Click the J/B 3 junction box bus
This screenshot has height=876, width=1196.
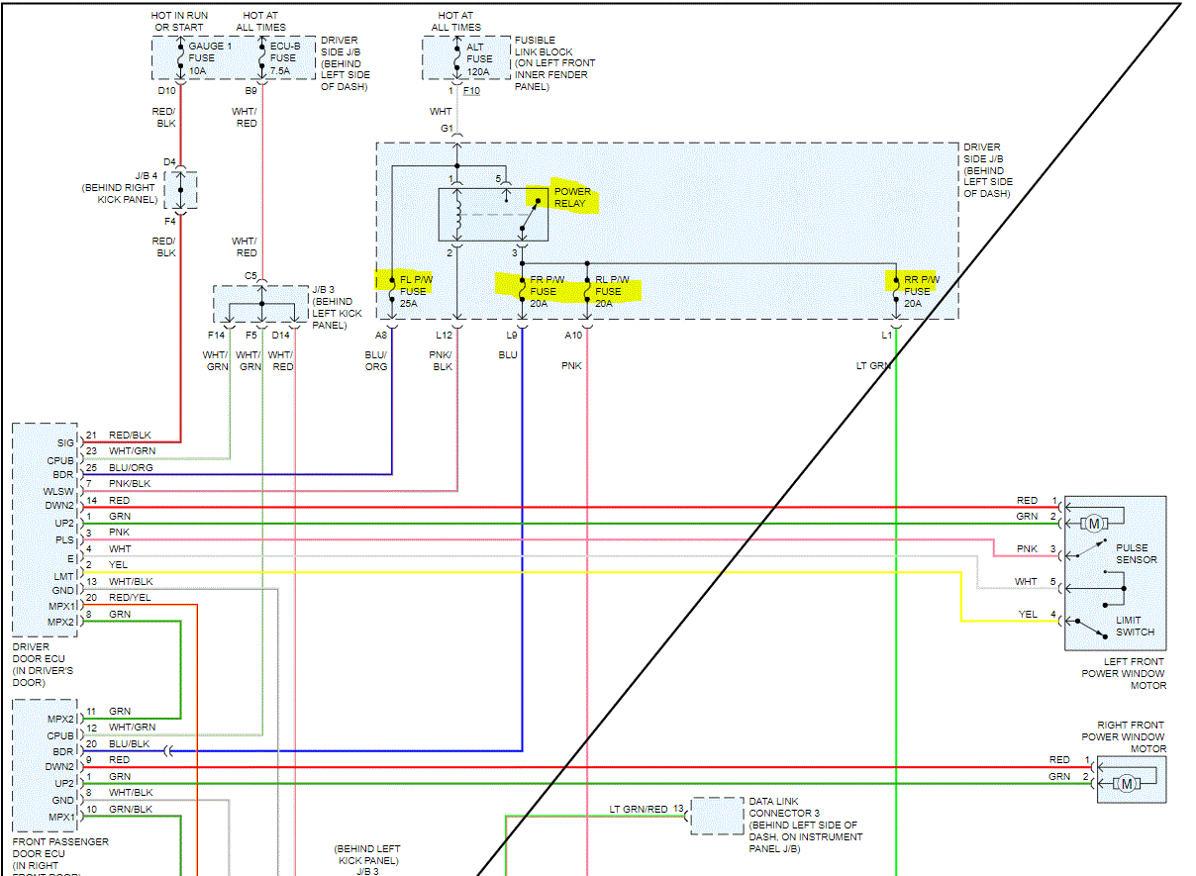pyautogui.click(x=261, y=305)
